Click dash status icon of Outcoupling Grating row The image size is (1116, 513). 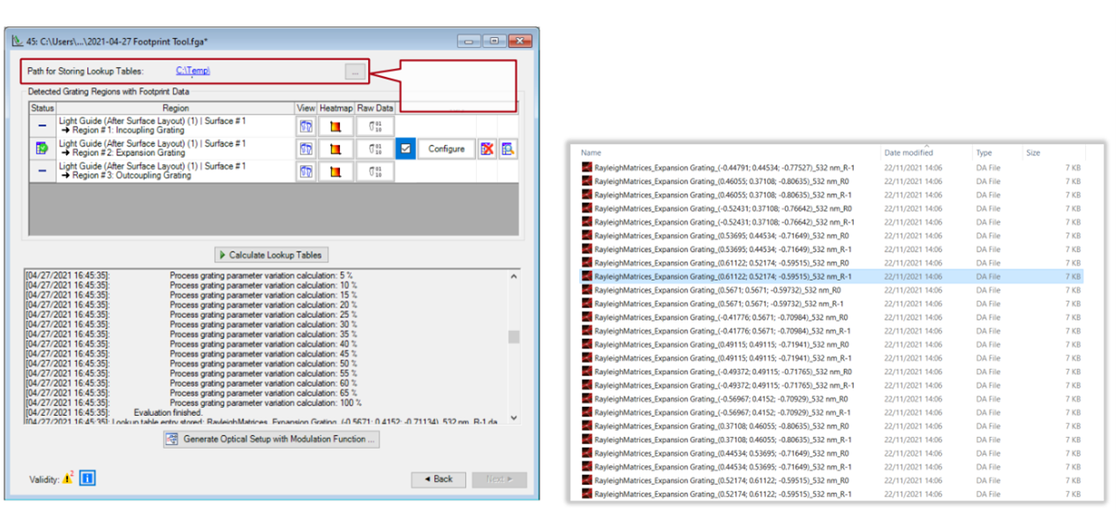tap(42, 171)
